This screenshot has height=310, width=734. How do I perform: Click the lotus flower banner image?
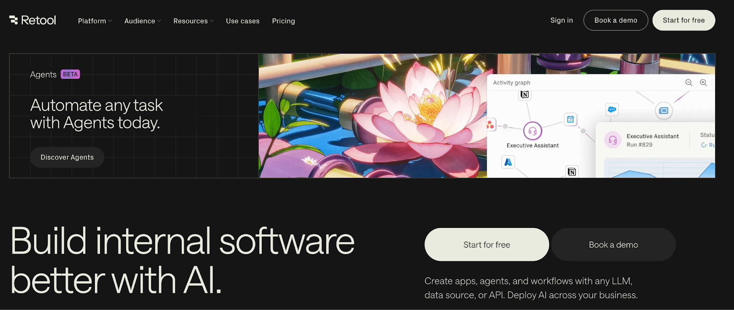pos(372,116)
